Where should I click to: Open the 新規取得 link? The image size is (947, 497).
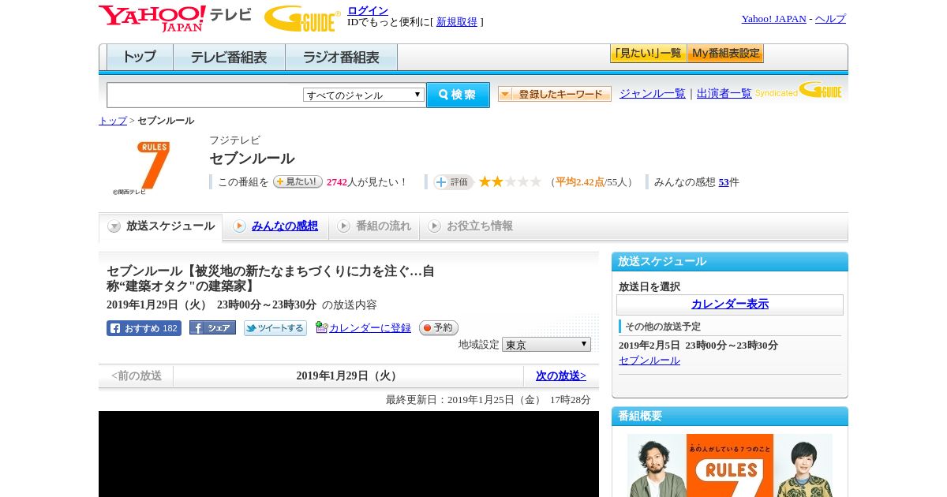click(x=457, y=22)
